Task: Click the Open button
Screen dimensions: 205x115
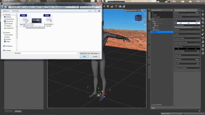Action: tap(84, 56)
